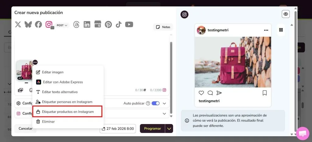This screenshot has height=142, width=312.
Task: Click the ALT badge on the thumbnail
Action: coord(20,78)
